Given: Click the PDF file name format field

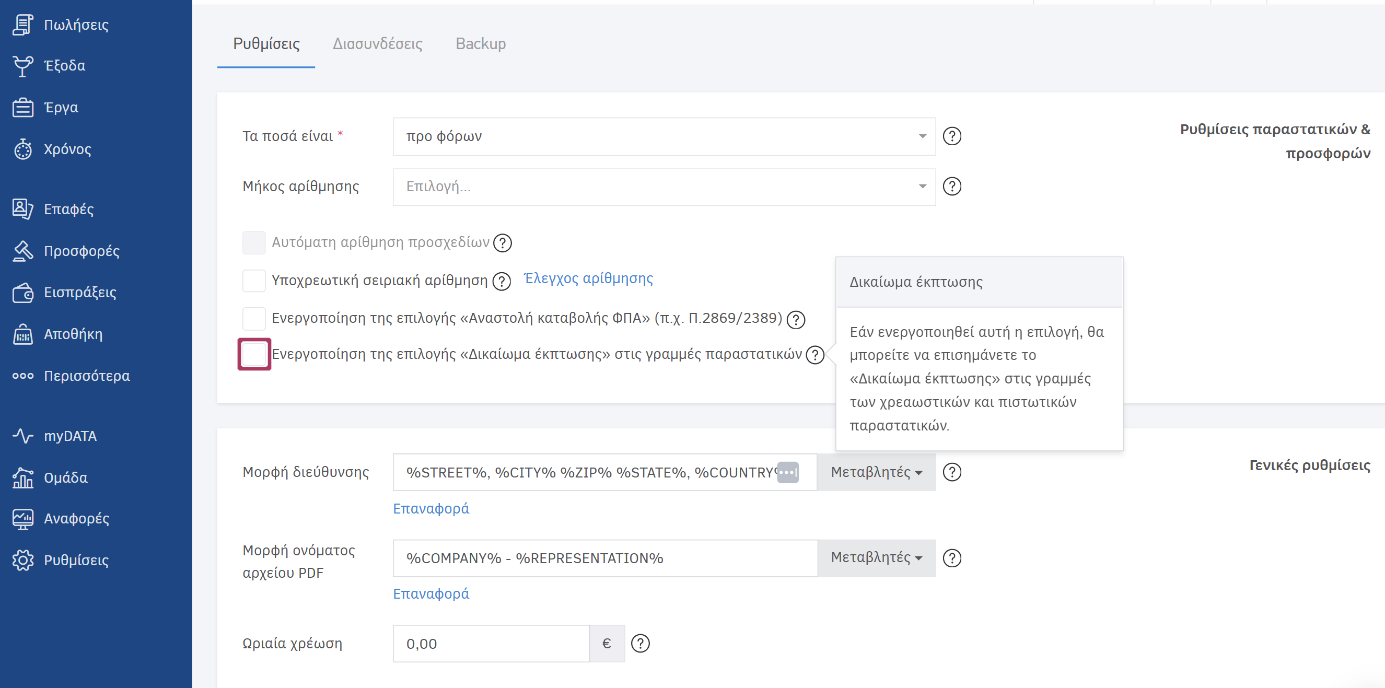Looking at the screenshot, I should [x=605, y=558].
